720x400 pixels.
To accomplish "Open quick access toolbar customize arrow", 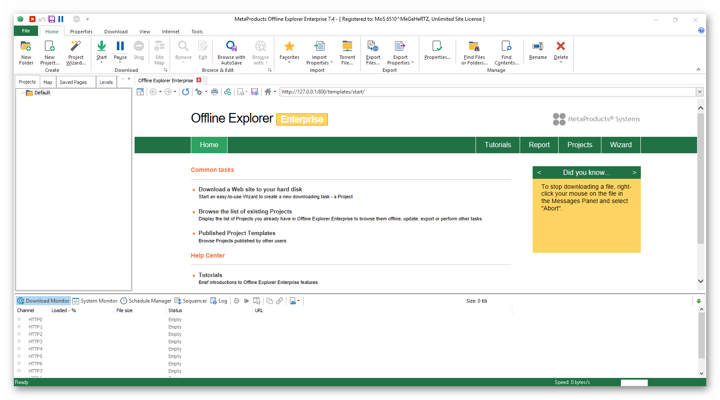I will coord(87,19).
